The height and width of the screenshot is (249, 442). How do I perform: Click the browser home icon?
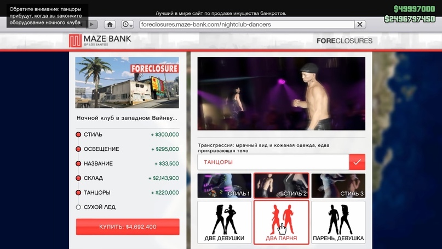point(110,25)
